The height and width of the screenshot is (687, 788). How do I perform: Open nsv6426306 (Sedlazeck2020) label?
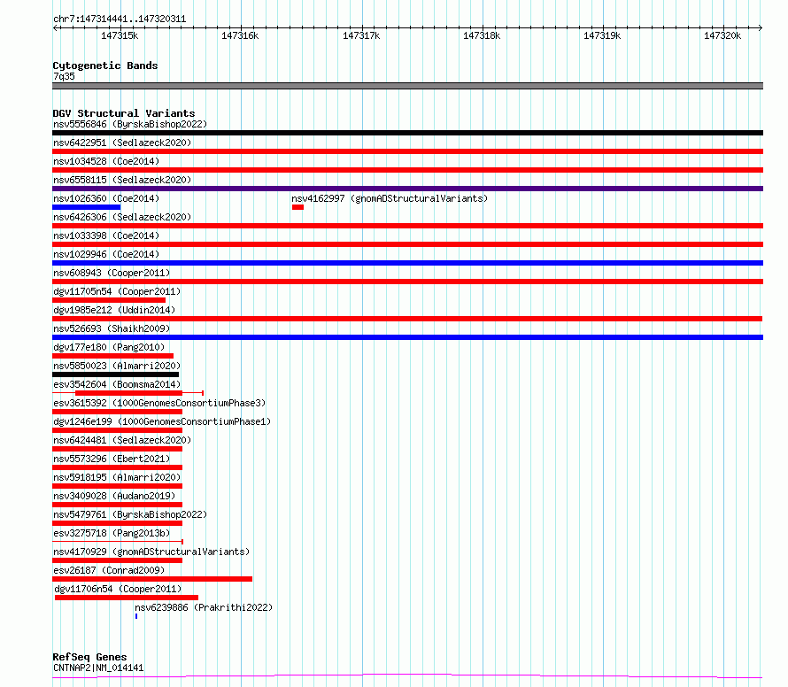coord(122,217)
